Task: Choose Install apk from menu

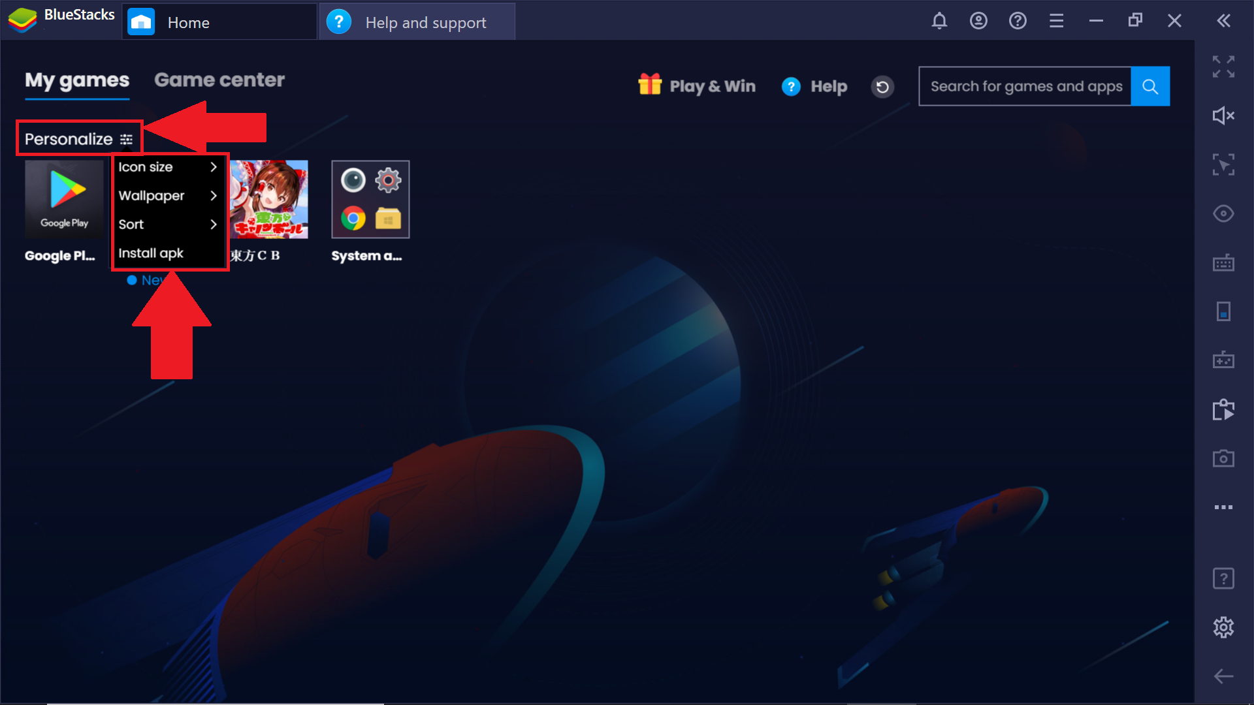Action: pos(169,253)
